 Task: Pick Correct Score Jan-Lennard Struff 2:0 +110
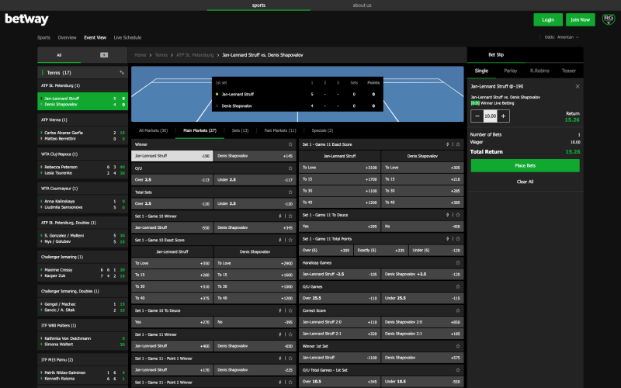339,322
